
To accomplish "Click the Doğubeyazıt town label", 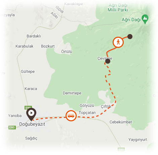I will [32, 124].
